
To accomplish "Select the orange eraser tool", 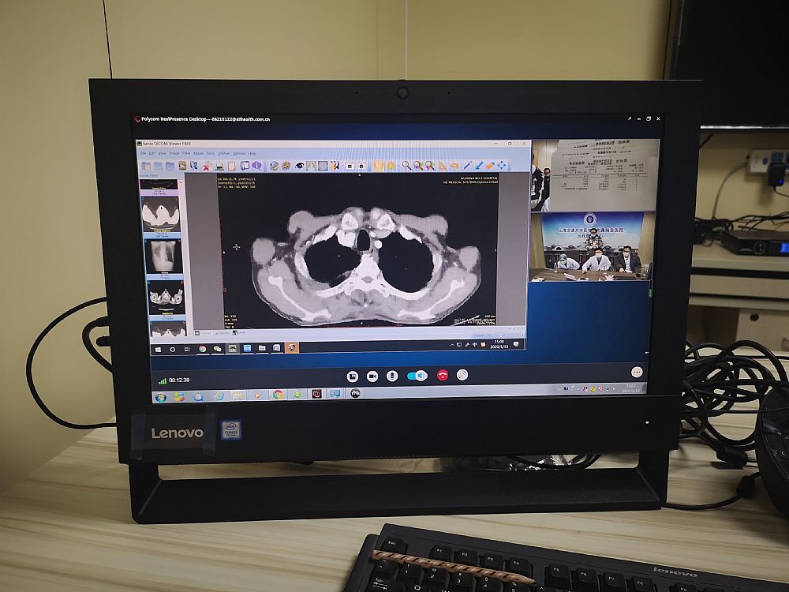I will (490, 165).
